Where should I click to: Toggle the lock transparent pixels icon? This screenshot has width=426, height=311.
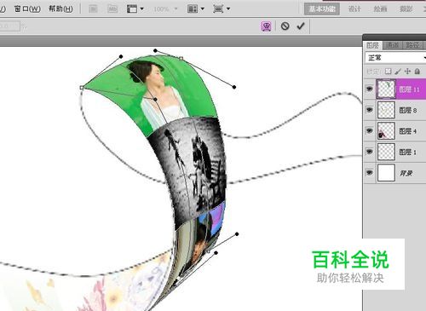388,72
